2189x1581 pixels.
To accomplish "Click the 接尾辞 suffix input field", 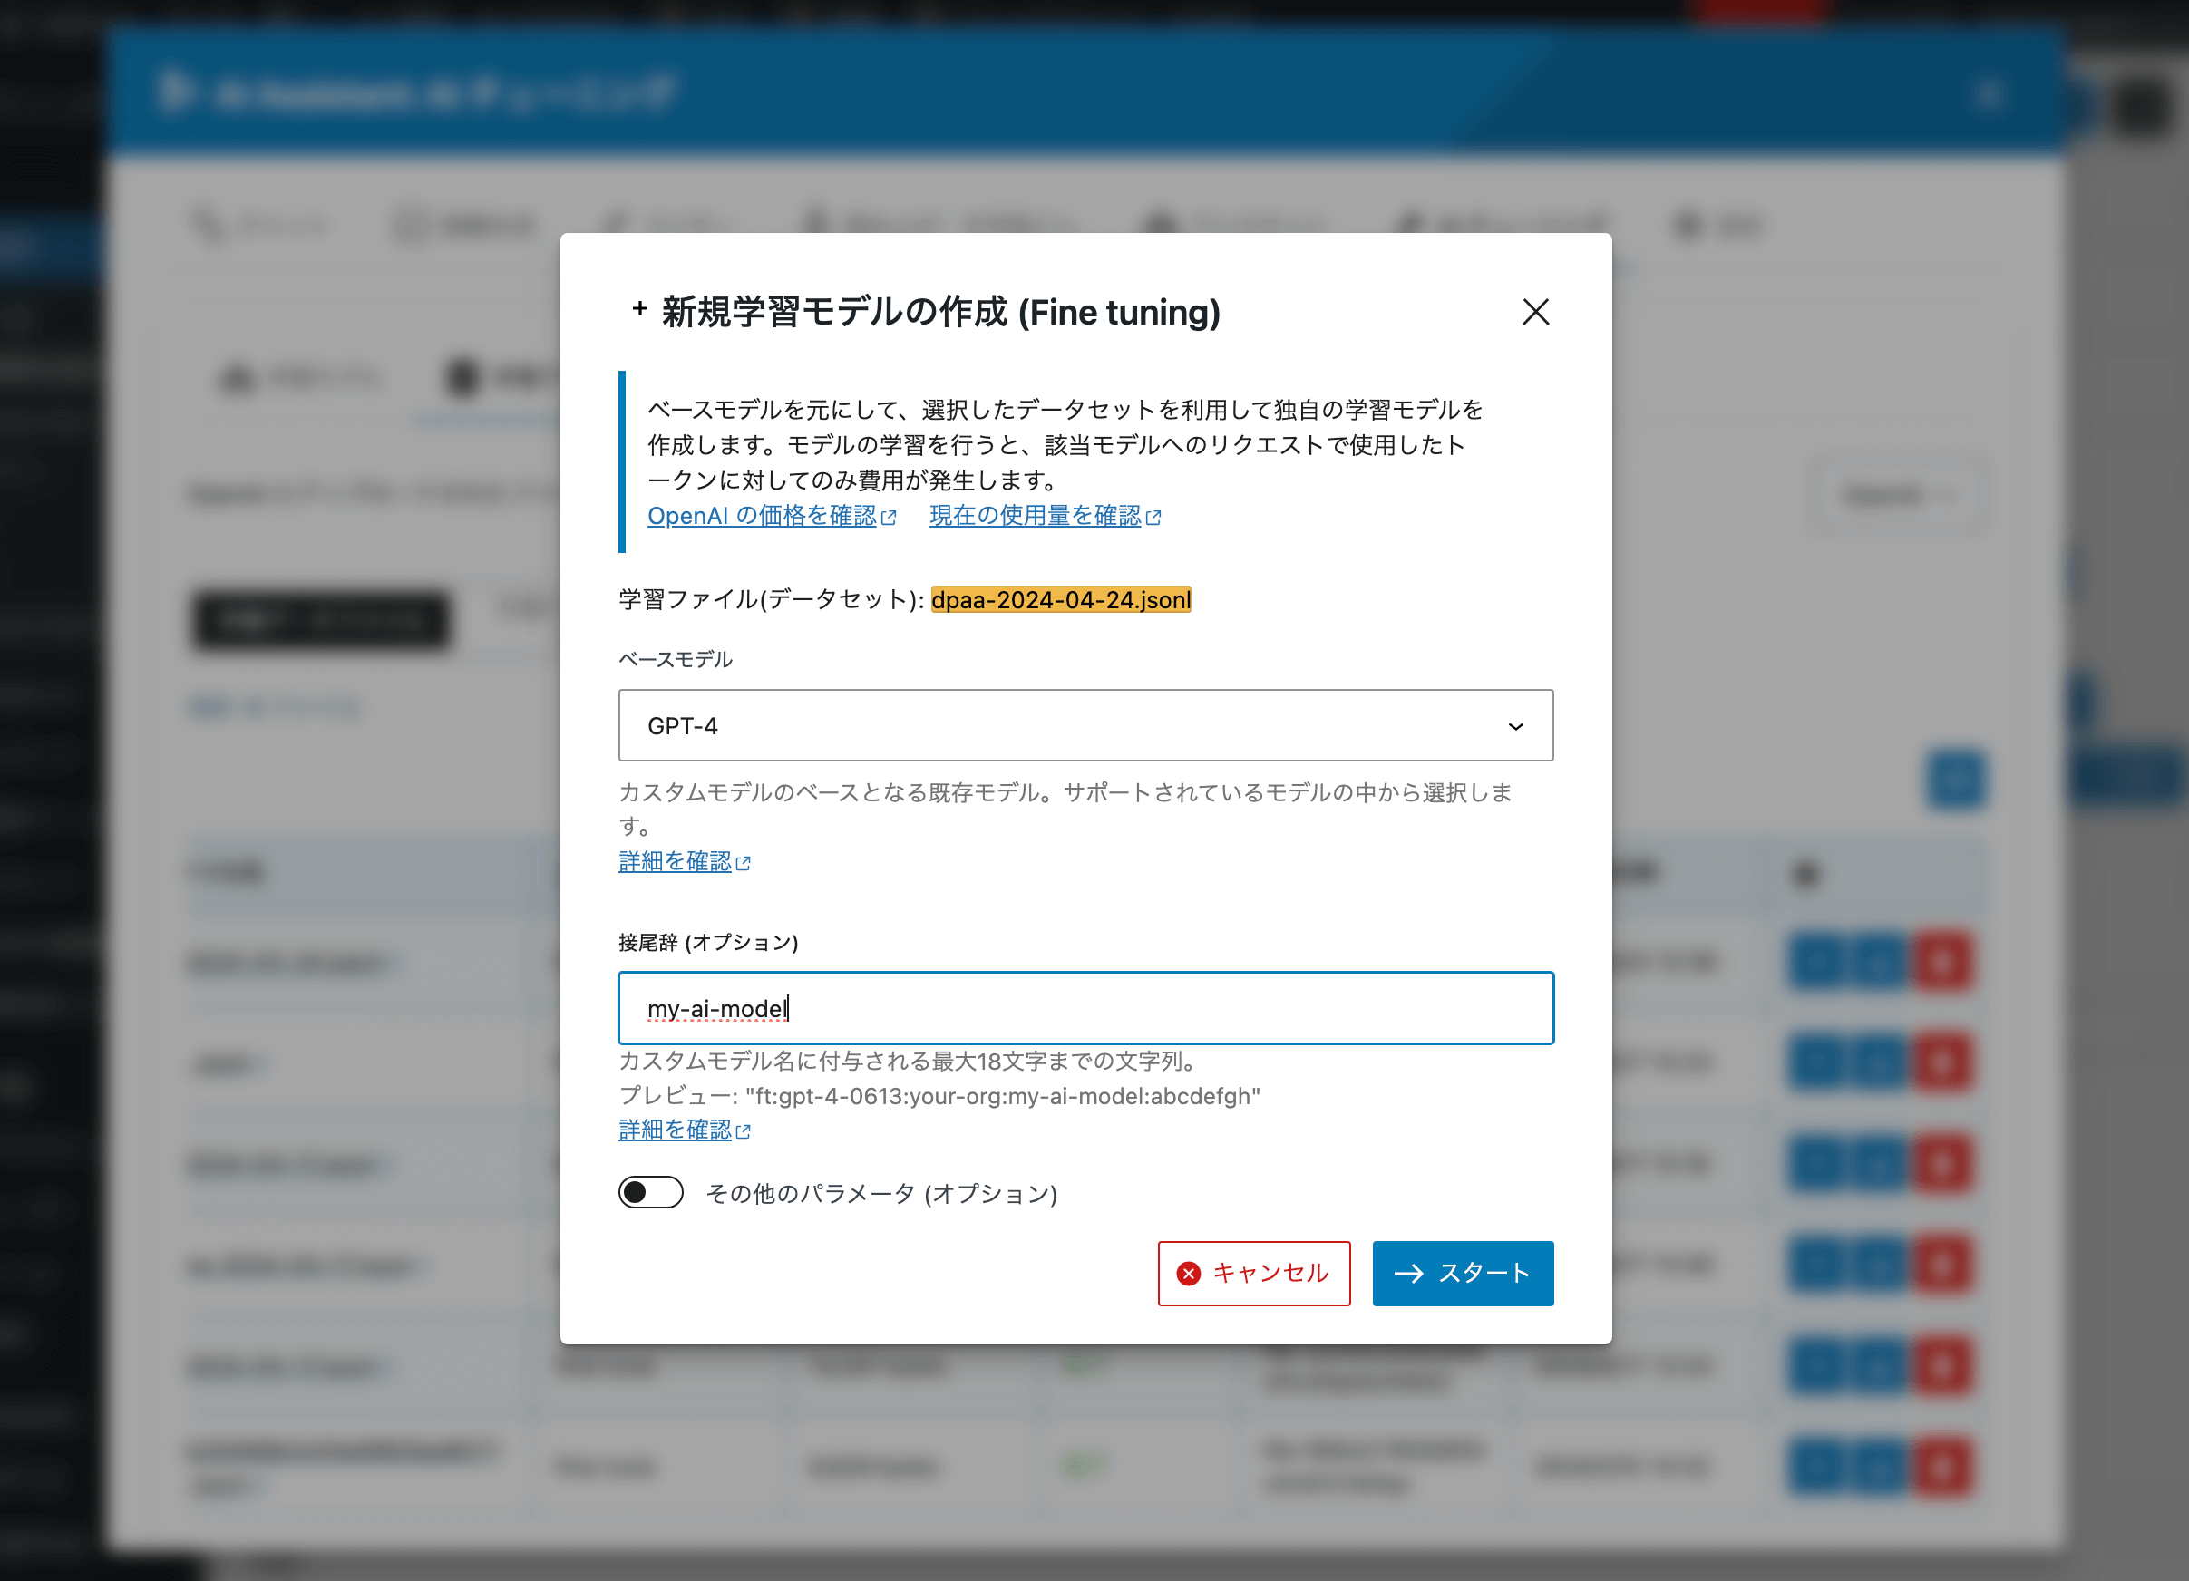I will pyautogui.click(x=1085, y=1008).
